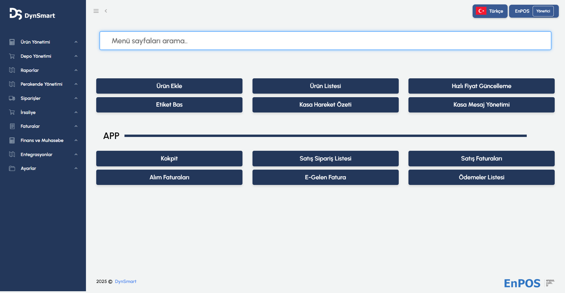Click the hamburger menu icon
Viewport: 565px width, 293px height.
(x=96, y=11)
